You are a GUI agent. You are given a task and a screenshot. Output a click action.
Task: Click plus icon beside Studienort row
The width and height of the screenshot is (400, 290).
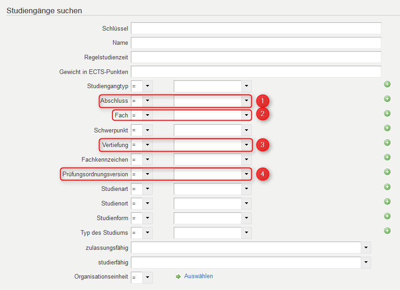click(387, 201)
